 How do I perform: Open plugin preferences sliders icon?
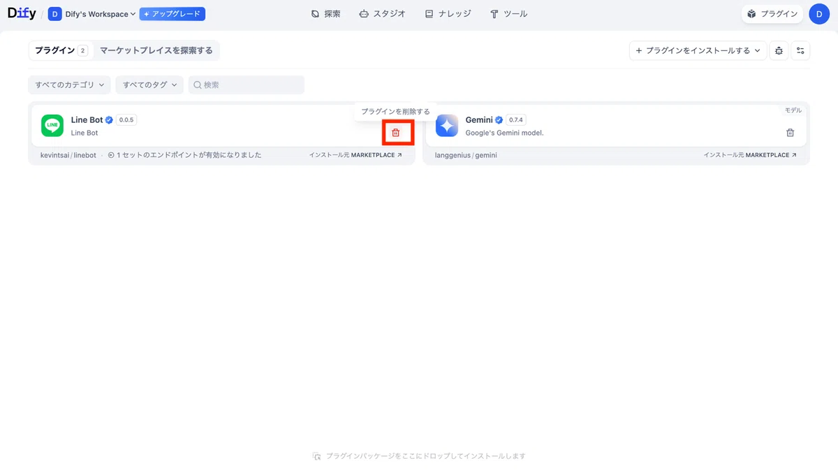(x=800, y=50)
